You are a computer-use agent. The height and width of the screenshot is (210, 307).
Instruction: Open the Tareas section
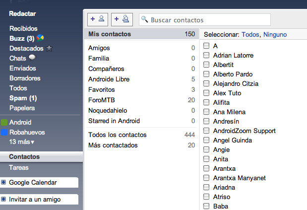(19, 168)
